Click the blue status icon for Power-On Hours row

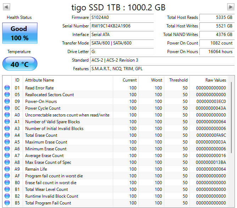7,102
